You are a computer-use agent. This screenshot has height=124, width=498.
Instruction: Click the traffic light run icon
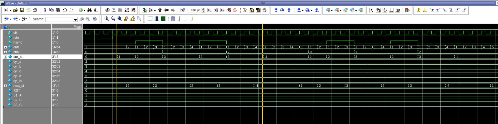pos(407,10)
